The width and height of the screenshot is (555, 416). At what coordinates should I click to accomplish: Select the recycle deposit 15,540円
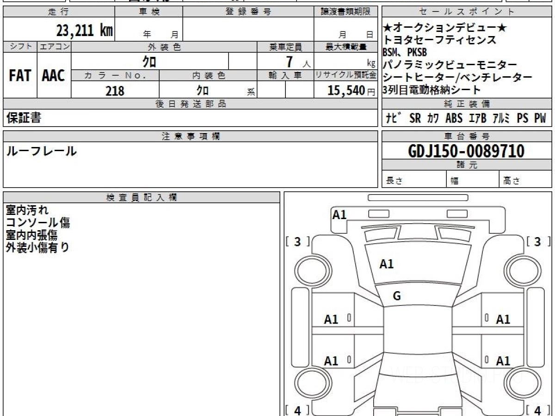click(x=351, y=91)
